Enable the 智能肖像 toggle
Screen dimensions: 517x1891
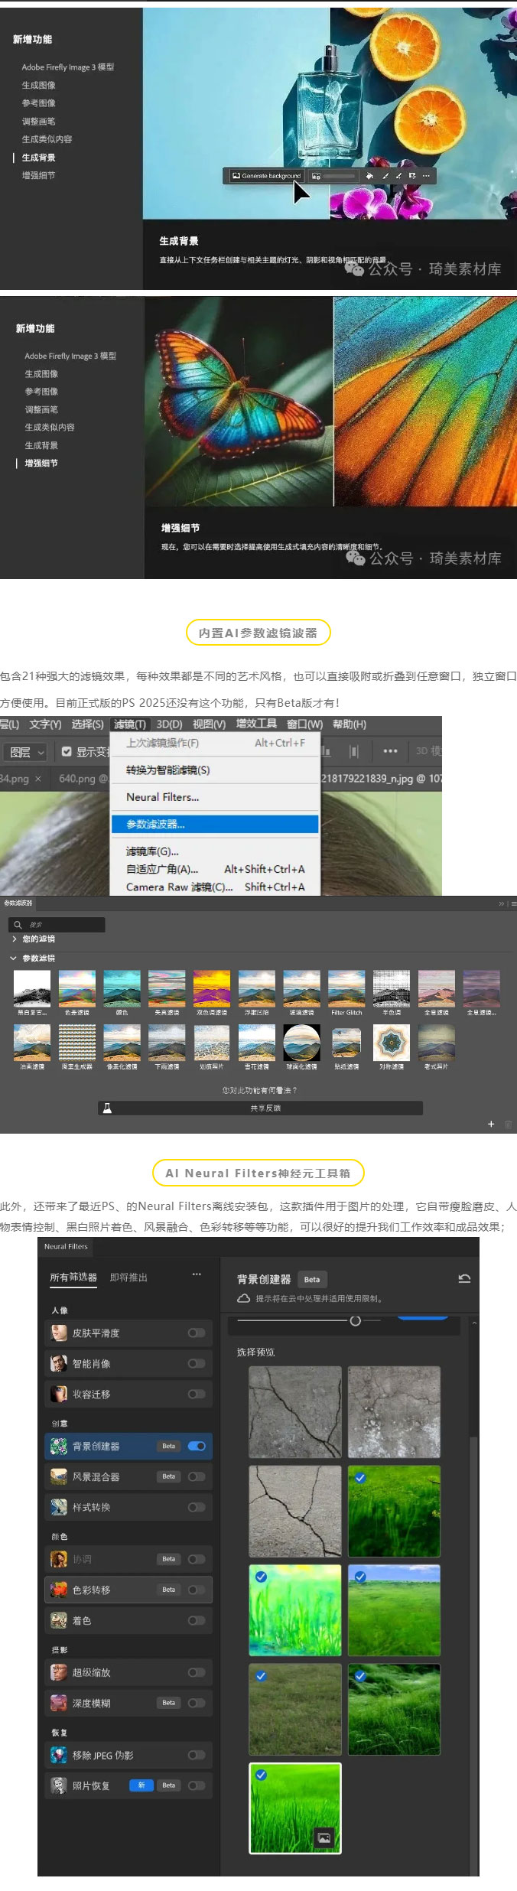click(x=197, y=1363)
